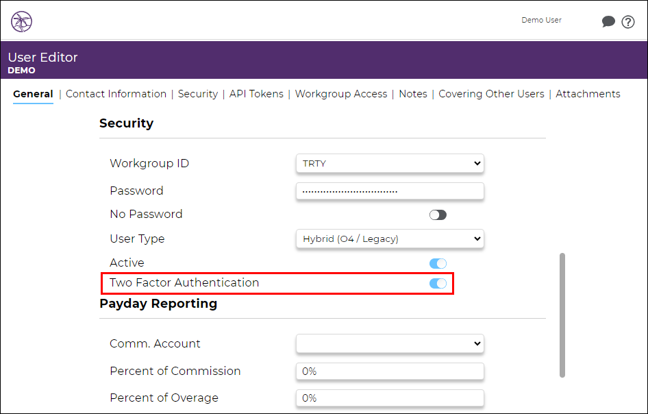This screenshot has width=648, height=414.
Task: Turn off Two Factor Authentication toggle
Action: (438, 283)
